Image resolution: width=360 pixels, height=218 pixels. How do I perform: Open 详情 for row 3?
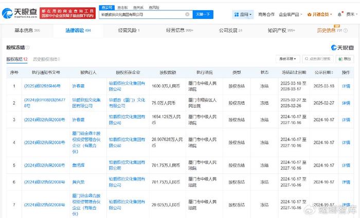[x=346, y=120]
